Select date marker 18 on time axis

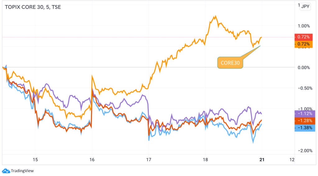pos(205,160)
